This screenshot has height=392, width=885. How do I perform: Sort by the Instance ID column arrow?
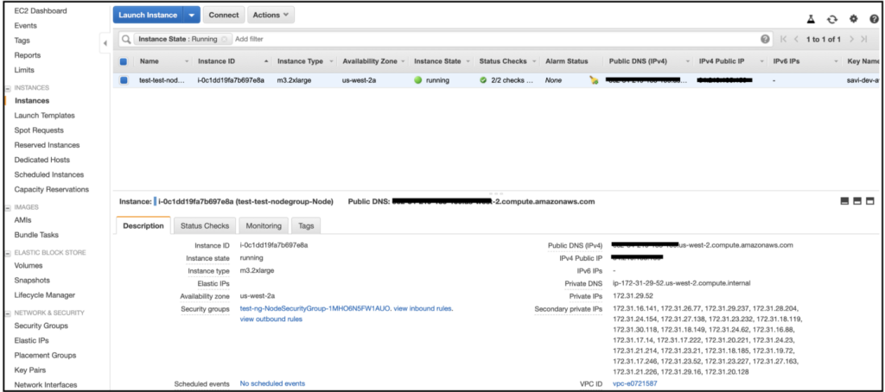[x=266, y=61]
